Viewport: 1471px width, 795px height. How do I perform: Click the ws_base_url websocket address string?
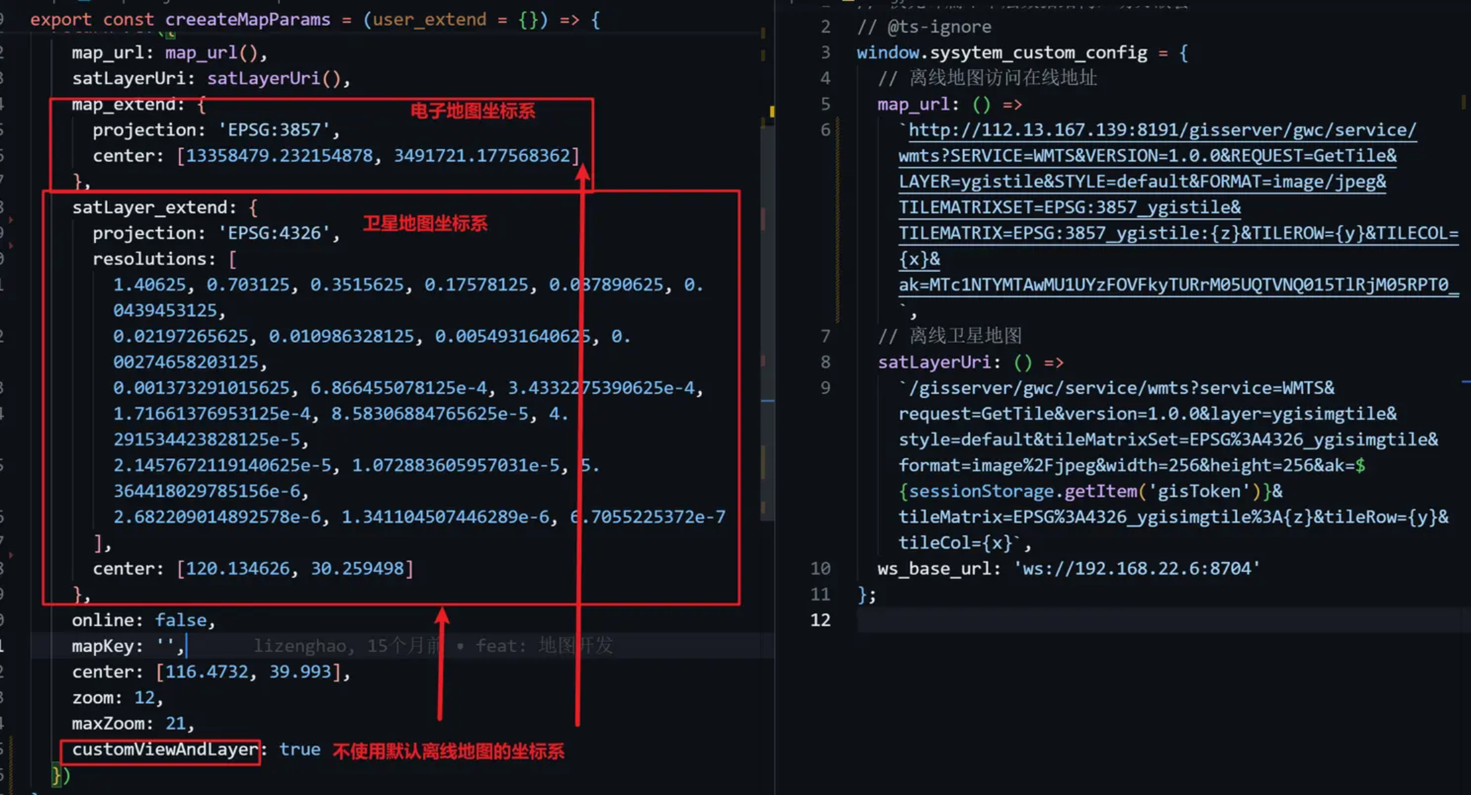click(1137, 569)
